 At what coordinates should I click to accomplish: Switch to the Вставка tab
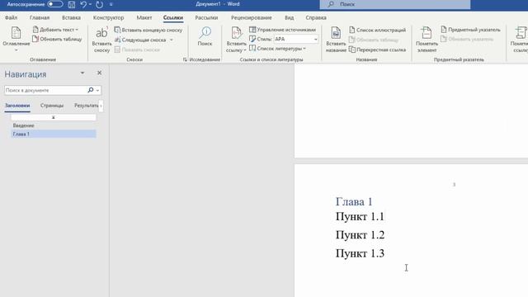click(71, 17)
